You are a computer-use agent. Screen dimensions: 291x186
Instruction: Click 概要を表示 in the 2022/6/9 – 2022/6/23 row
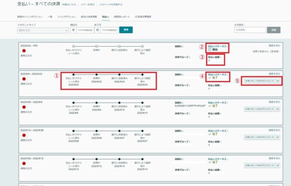tap(275, 74)
